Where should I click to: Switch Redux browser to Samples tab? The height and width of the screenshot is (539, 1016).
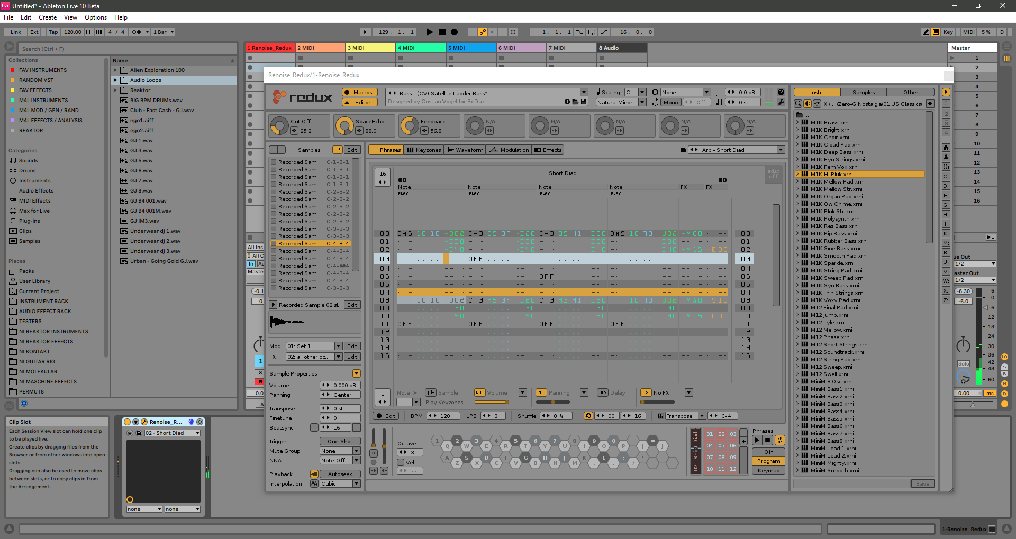point(864,92)
